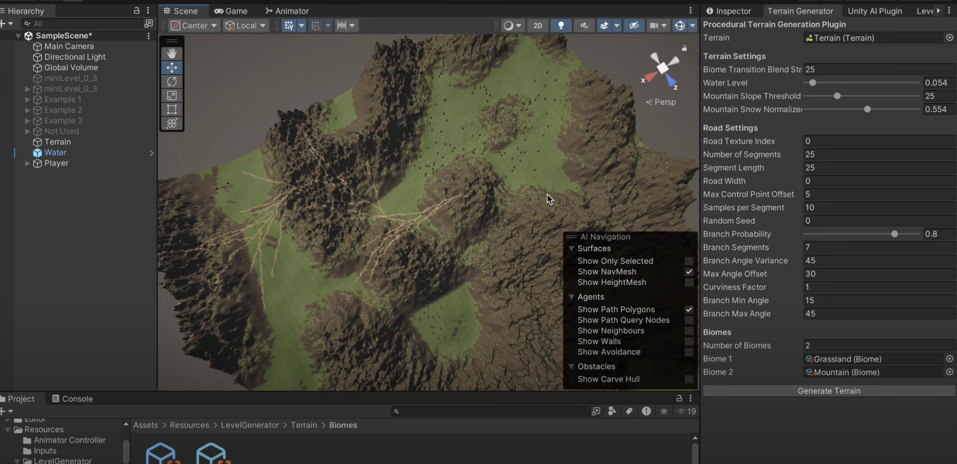957x464 pixels.
Task: Toggle snap increment icon
Action: [x=315, y=25]
